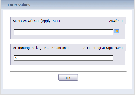Click the word 'All' inside the text box

coord(16,58)
